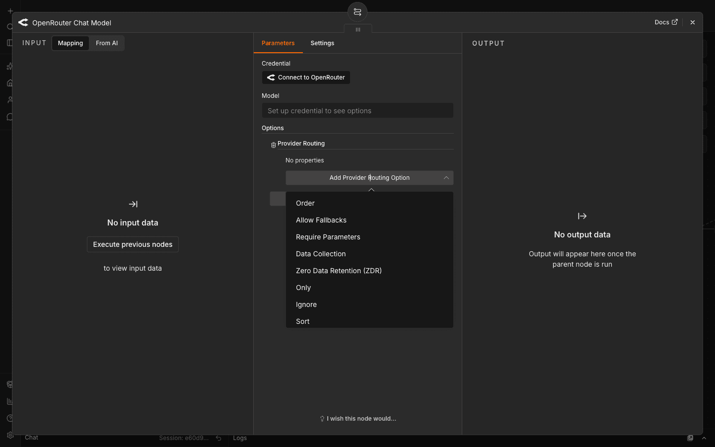Pop out the logs panel icon
The image size is (715, 447).
(x=690, y=438)
